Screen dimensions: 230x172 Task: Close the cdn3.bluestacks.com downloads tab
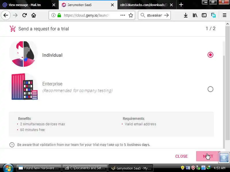pos(171,5)
